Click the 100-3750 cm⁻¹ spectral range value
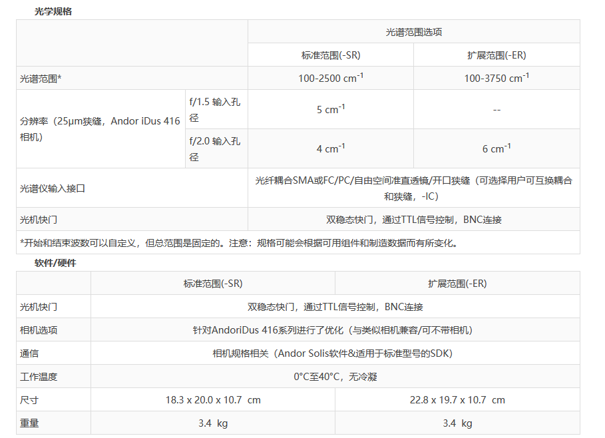 pyautogui.click(x=497, y=79)
